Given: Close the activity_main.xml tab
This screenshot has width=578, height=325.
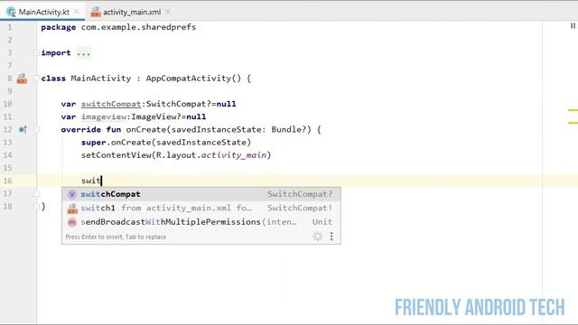Looking at the screenshot, I should (168, 12).
